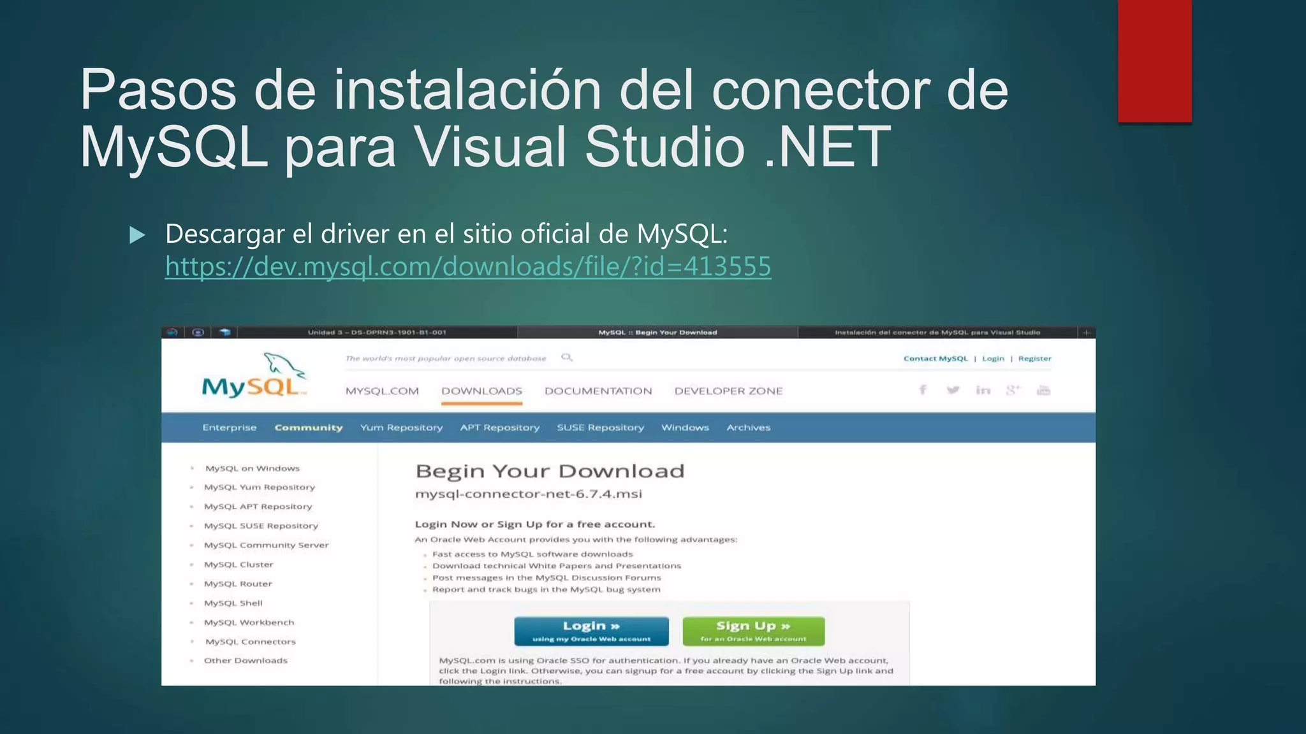Switch to Instalación del conector de MySQL tab
This screenshot has height=734, width=1306.
pyautogui.click(x=937, y=332)
